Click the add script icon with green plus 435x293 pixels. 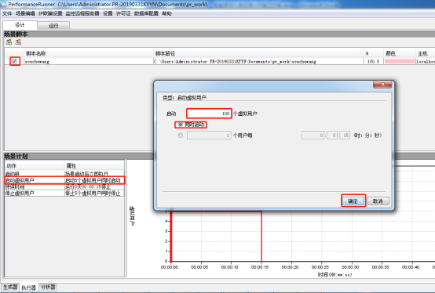(9, 42)
